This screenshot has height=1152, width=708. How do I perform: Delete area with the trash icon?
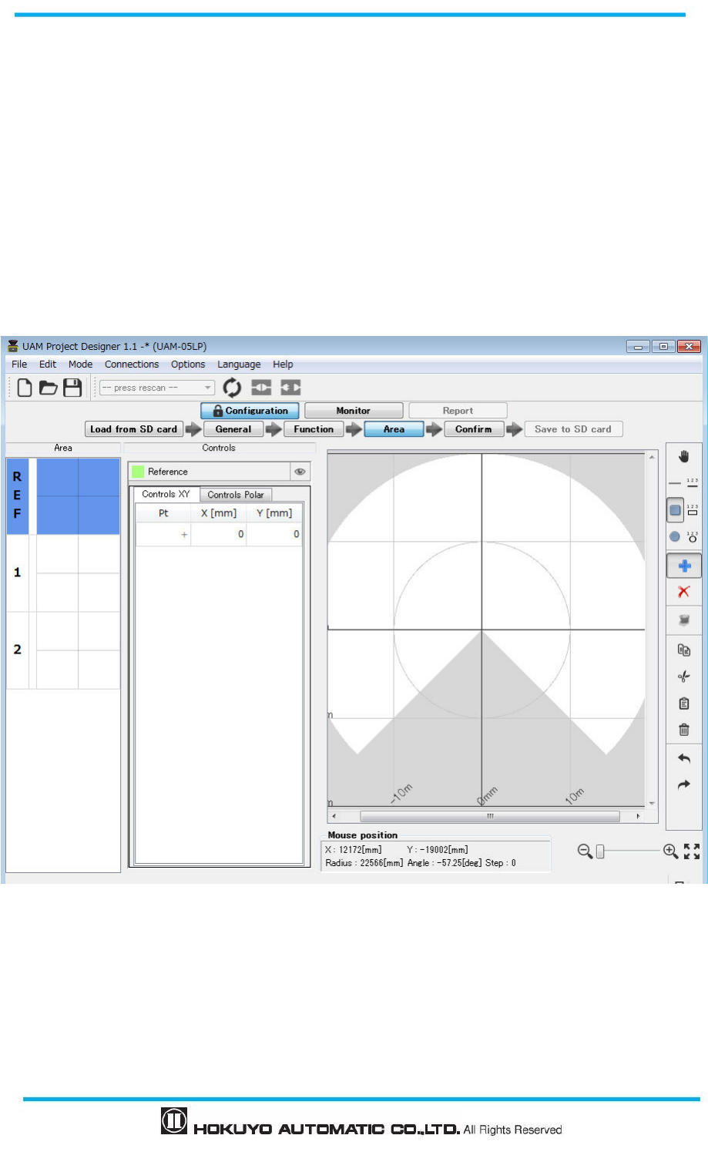click(683, 730)
